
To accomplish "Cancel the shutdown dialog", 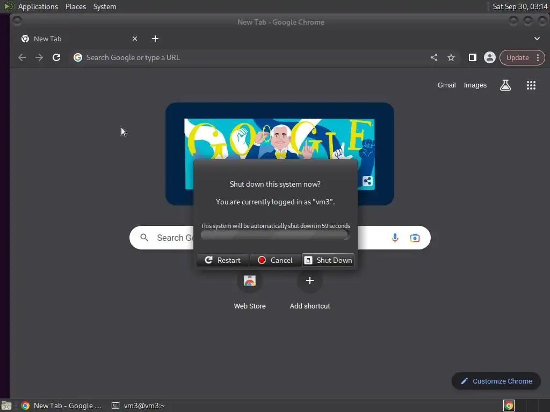I will click(276, 260).
